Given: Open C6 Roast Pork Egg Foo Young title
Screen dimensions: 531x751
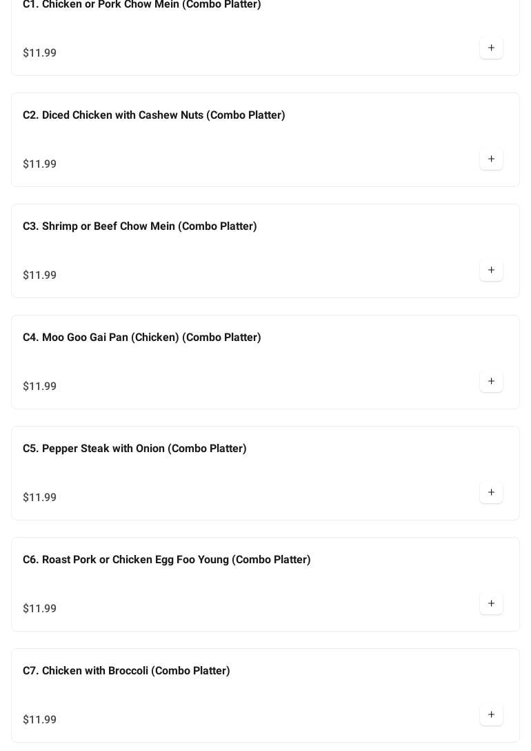Looking at the screenshot, I should [166, 560].
